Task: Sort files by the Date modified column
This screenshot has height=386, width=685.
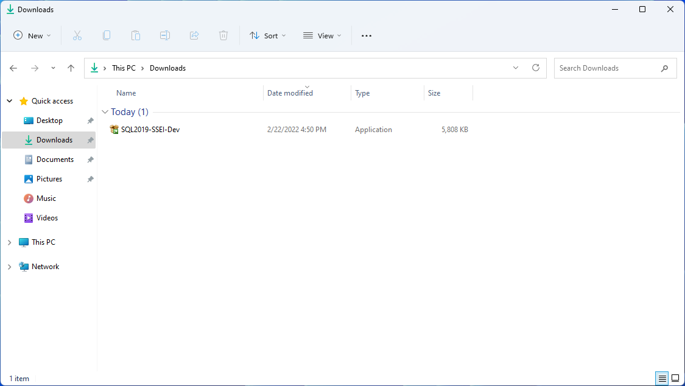Action: pos(290,93)
